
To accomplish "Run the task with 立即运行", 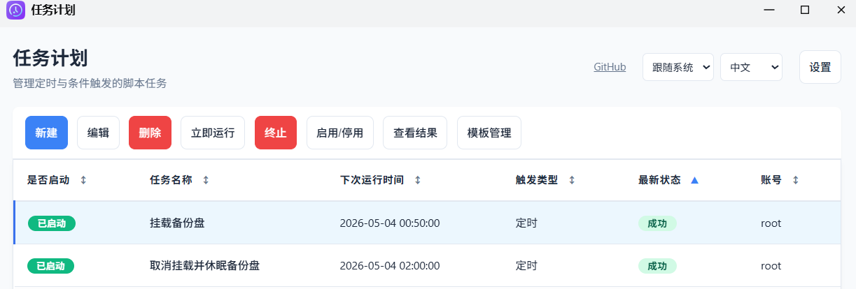I will pos(213,133).
